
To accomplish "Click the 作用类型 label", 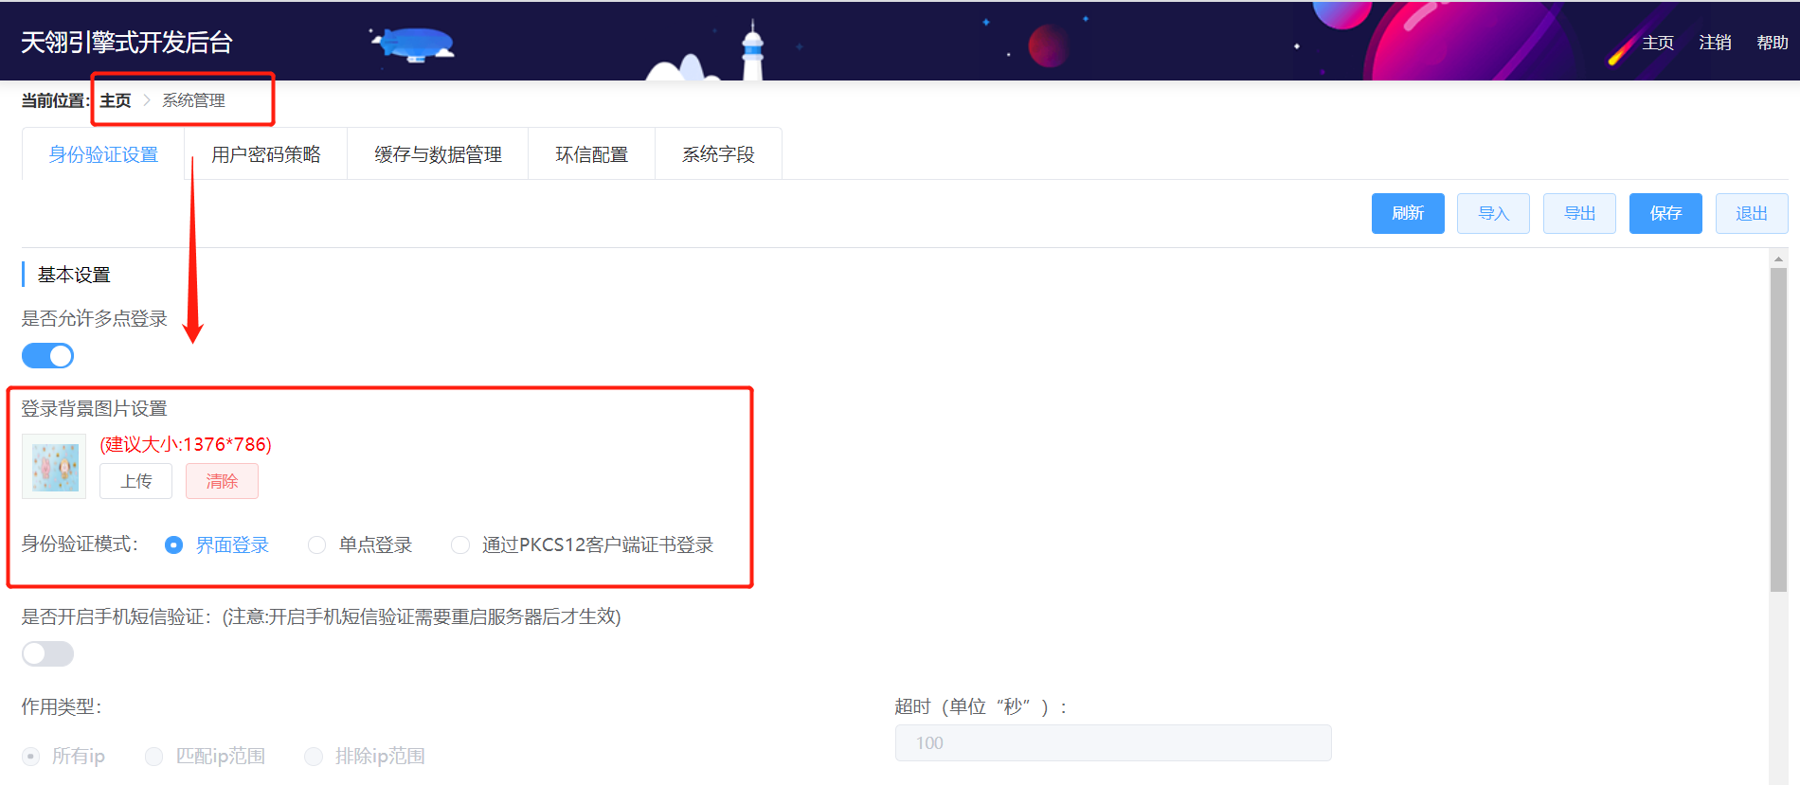I will click(x=62, y=706).
